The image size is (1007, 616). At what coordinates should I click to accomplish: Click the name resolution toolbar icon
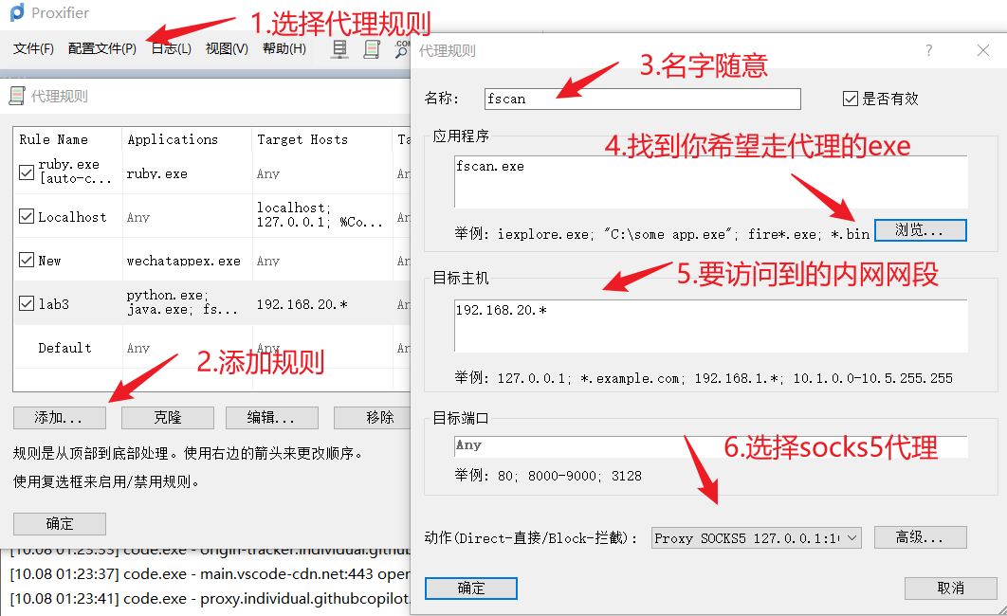pyautogui.click(x=402, y=49)
